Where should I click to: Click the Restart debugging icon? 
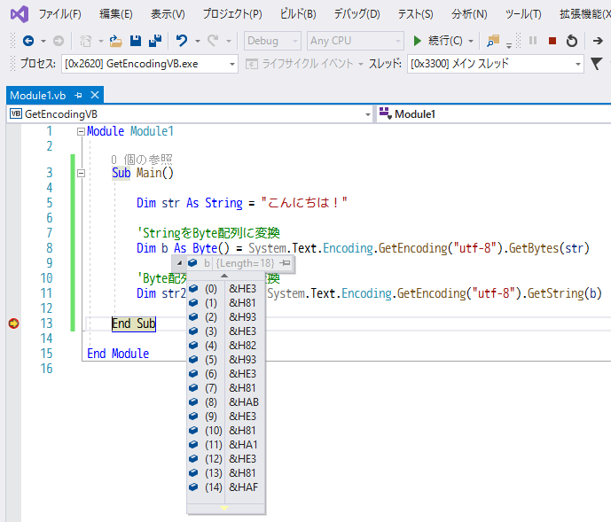(572, 41)
